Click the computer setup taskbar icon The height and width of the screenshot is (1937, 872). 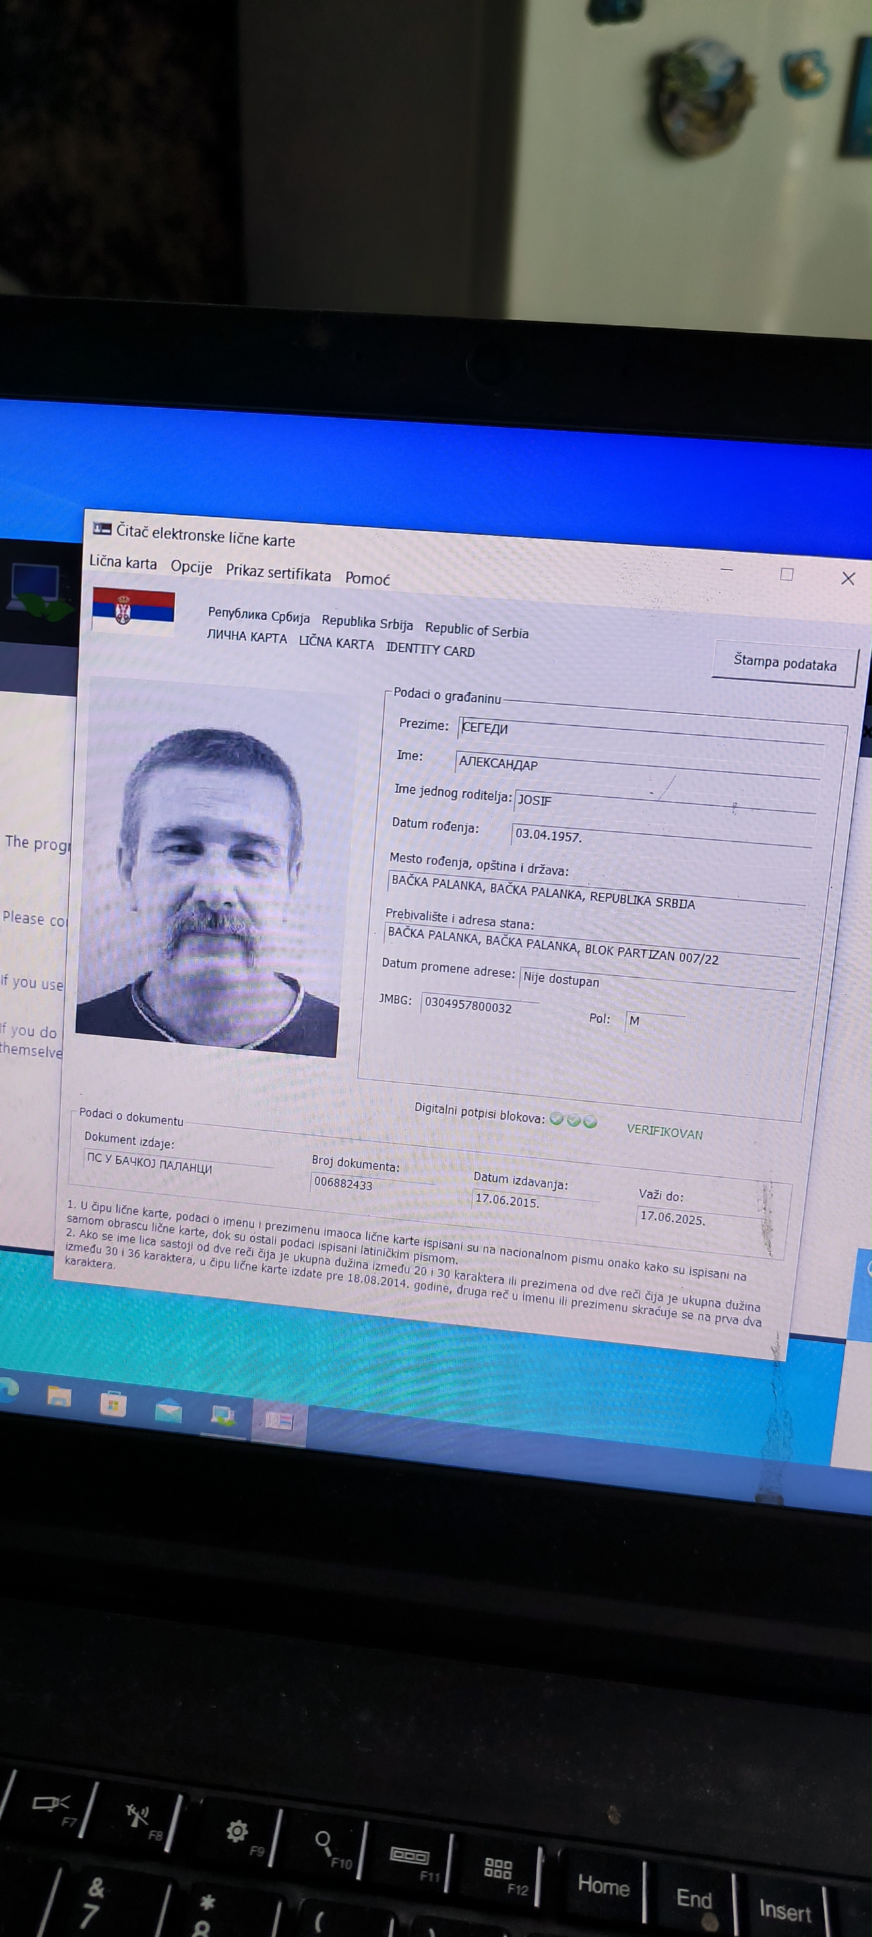click(223, 1416)
